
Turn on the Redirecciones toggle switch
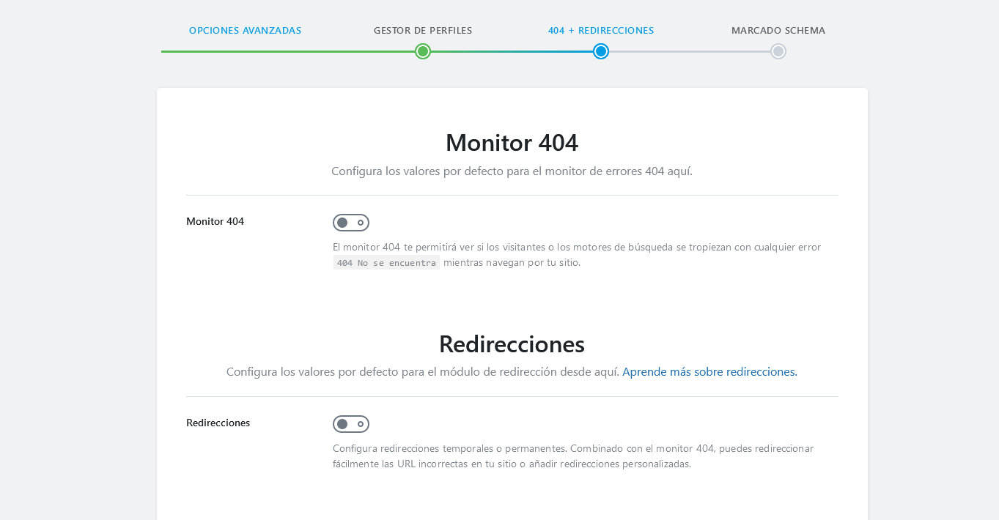coord(350,424)
